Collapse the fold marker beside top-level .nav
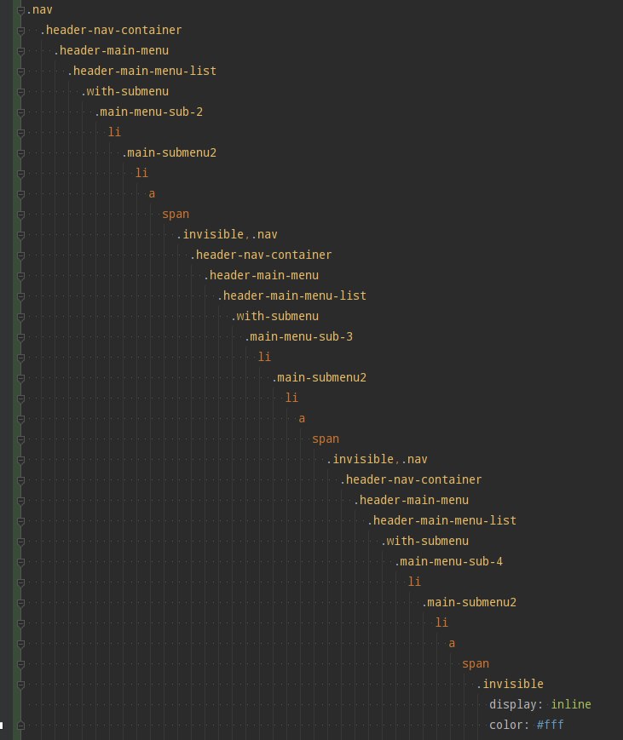The image size is (623, 740). point(20,10)
